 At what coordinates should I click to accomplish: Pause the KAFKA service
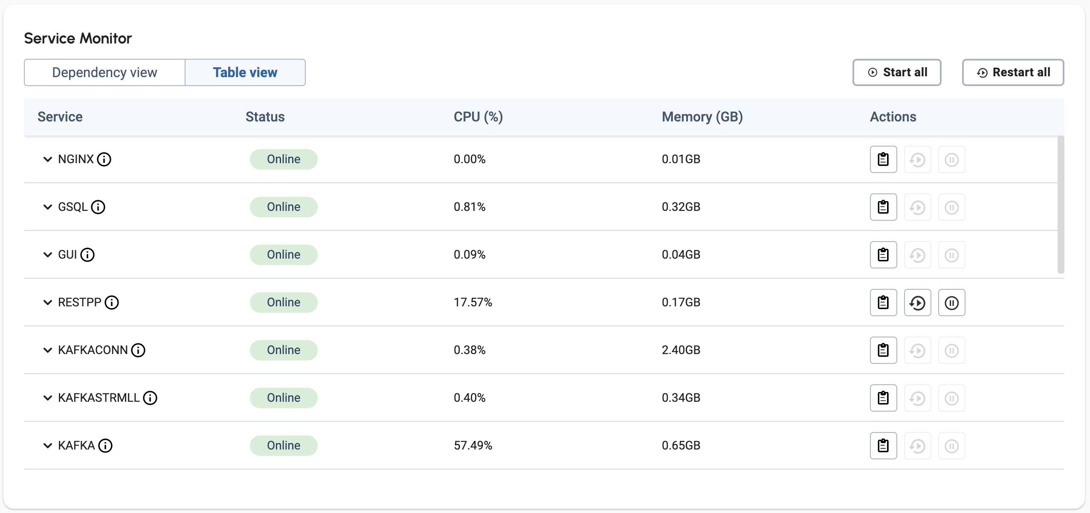point(951,445)
